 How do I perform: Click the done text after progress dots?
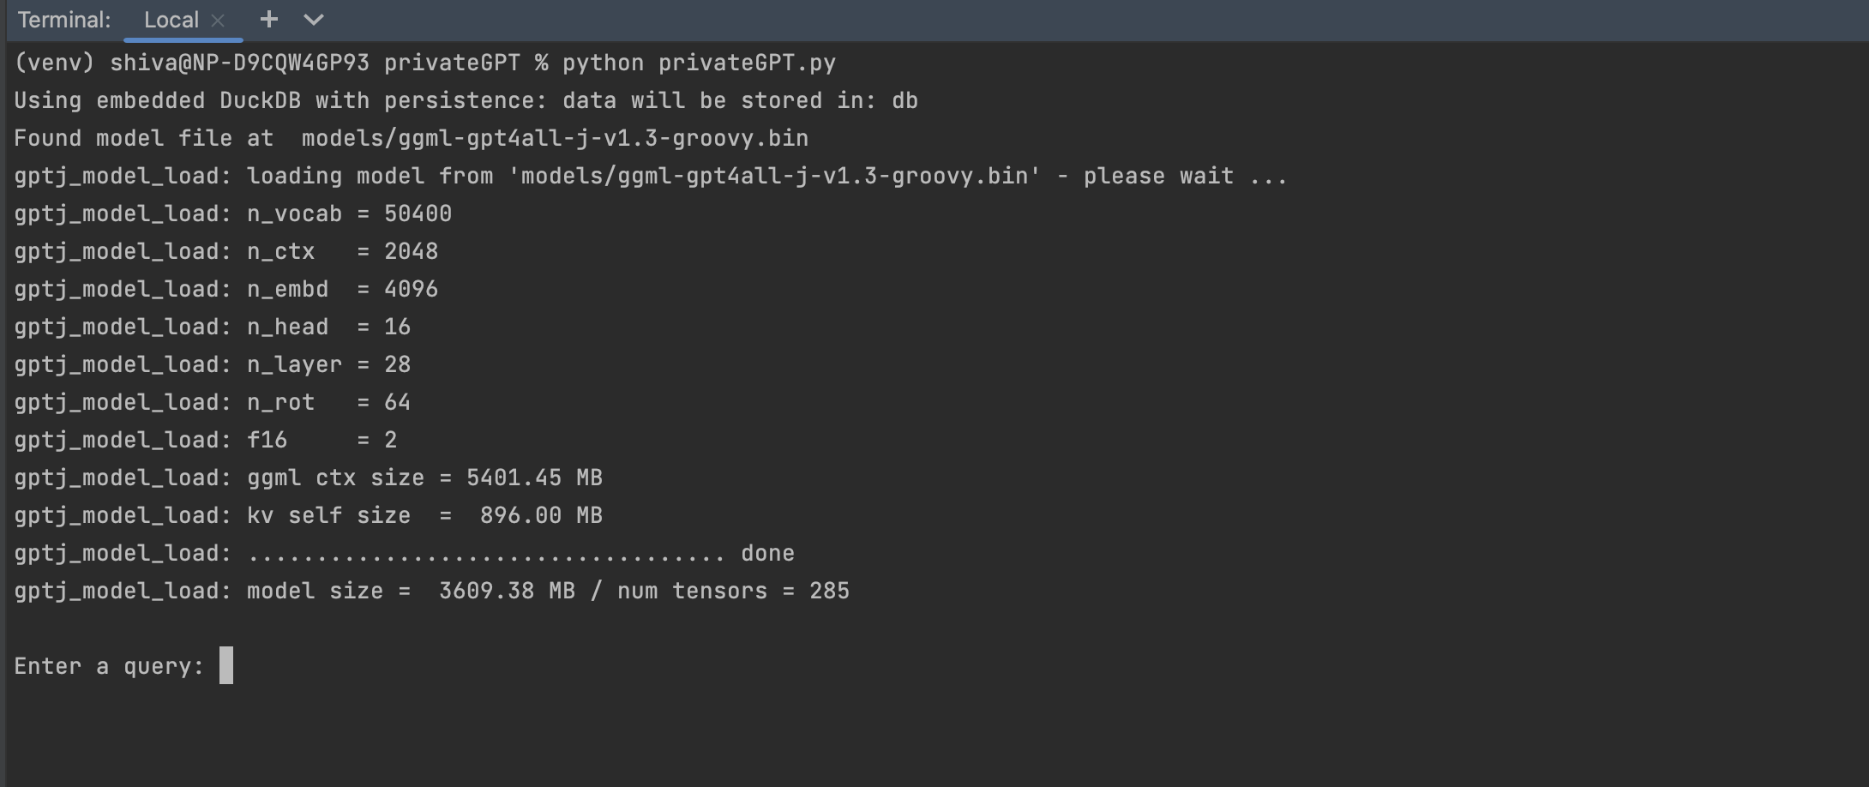(x=767, y=552)
